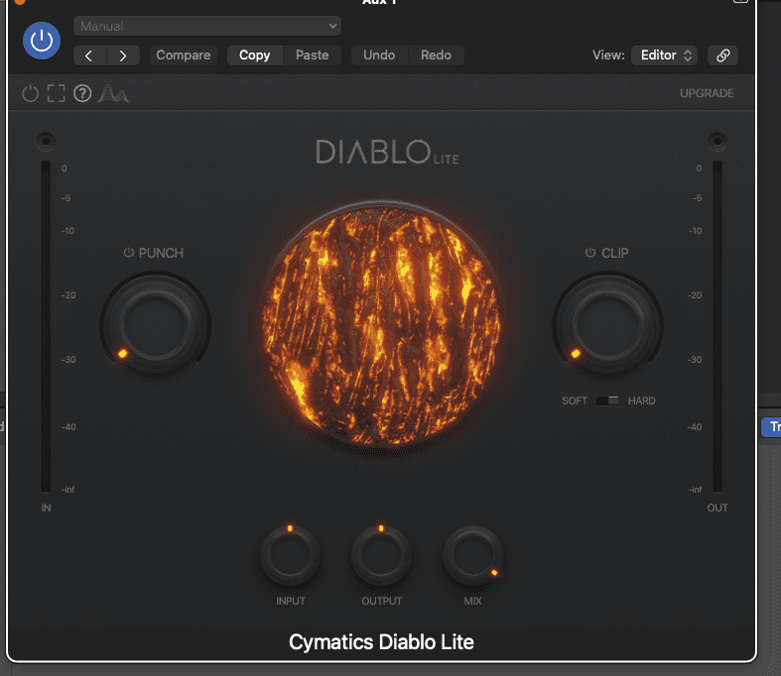
Task: Toggle the Diablo bypass power icon
Action: click(x=31, y=93)
